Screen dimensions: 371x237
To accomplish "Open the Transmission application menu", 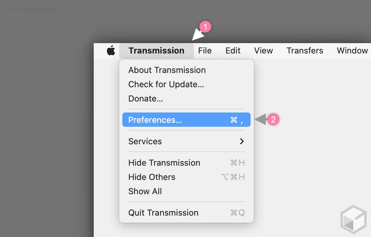I will (x=156, y=51).
